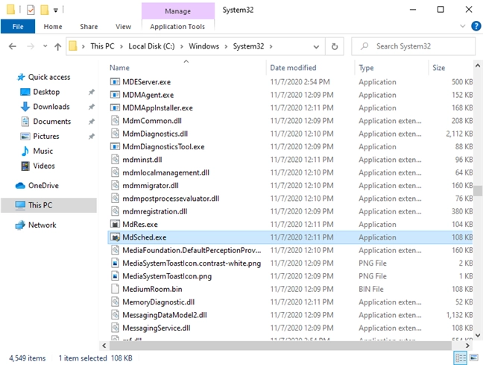Refresh the System32 folder view
483x365 pixels.
pos(335,46)
